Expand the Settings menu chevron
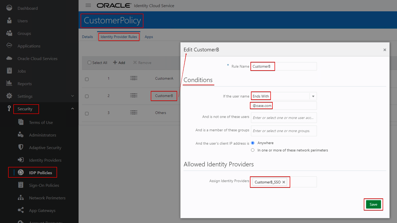This screenshot has height=223, width=397. (x=72, y=96)
